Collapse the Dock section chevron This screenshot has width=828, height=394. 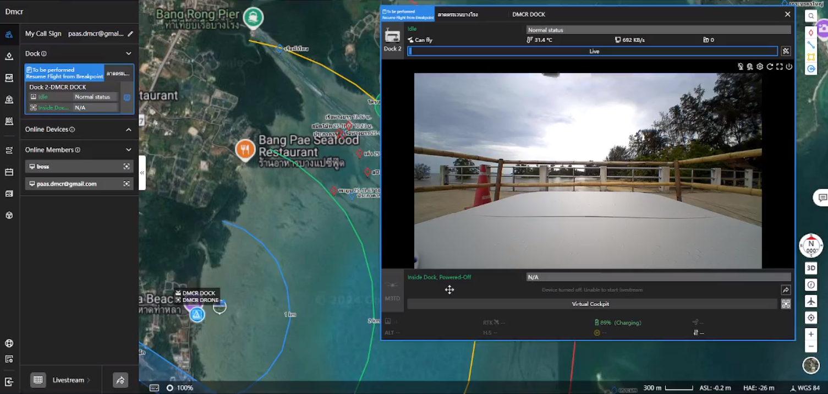(129, 54)
